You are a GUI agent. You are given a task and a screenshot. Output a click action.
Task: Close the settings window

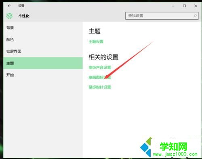coord(196,6)
